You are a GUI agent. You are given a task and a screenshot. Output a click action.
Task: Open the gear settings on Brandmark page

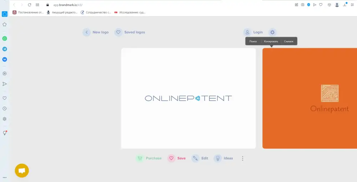pyautogui.click(x=272, y=32)
